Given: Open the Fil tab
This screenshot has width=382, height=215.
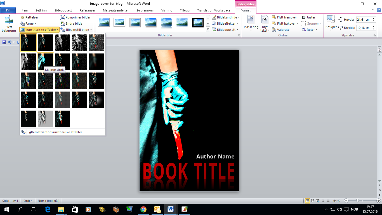Looking at the screenshot, I should pos(8,10).
